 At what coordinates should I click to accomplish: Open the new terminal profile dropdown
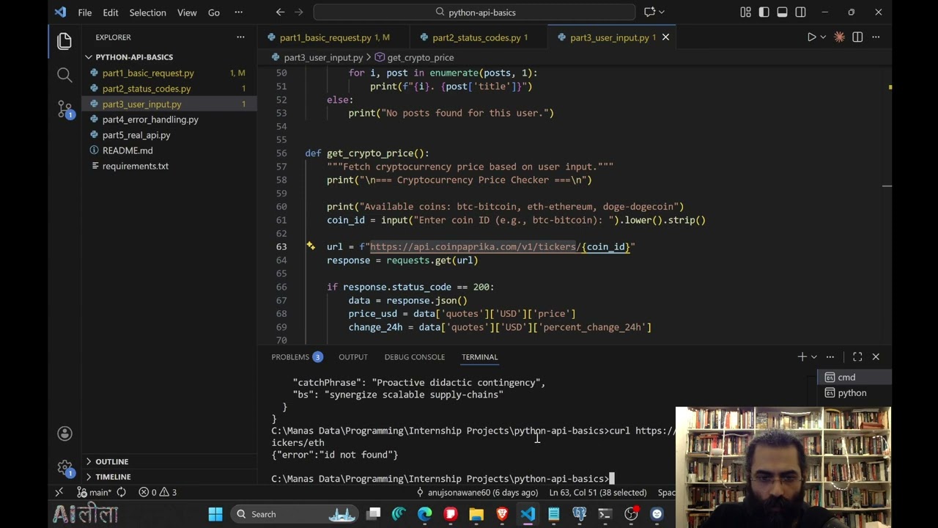[x=813, y=357]
